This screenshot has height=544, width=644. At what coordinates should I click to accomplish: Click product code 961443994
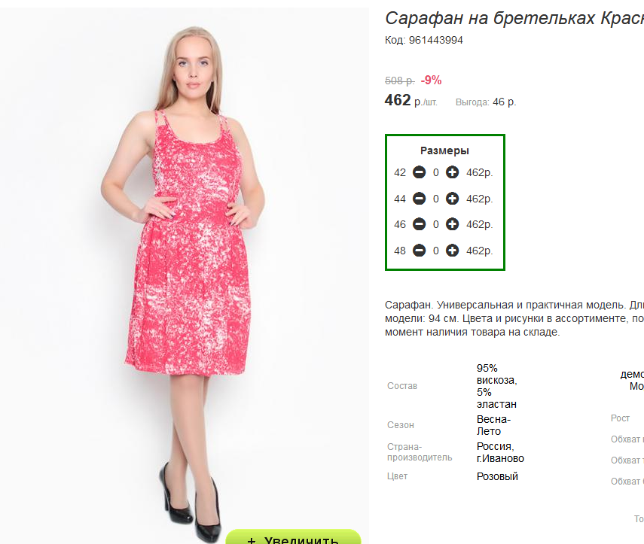click(x=436, y=40)
